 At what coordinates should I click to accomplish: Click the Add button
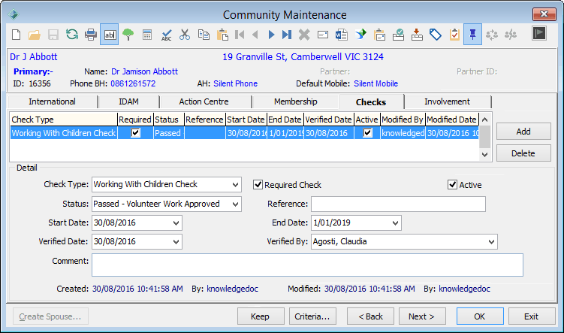click(x=523, y=132)
